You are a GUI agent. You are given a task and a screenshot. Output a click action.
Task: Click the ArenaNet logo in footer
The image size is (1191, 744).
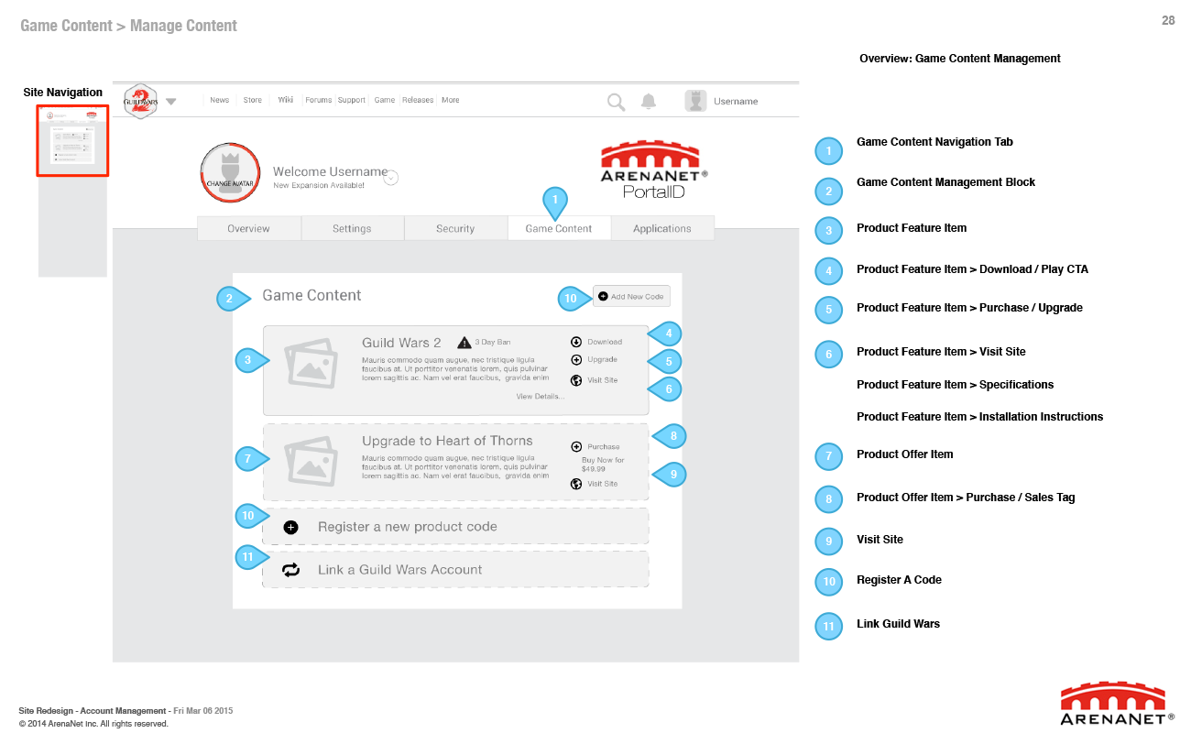point(1118,704)
